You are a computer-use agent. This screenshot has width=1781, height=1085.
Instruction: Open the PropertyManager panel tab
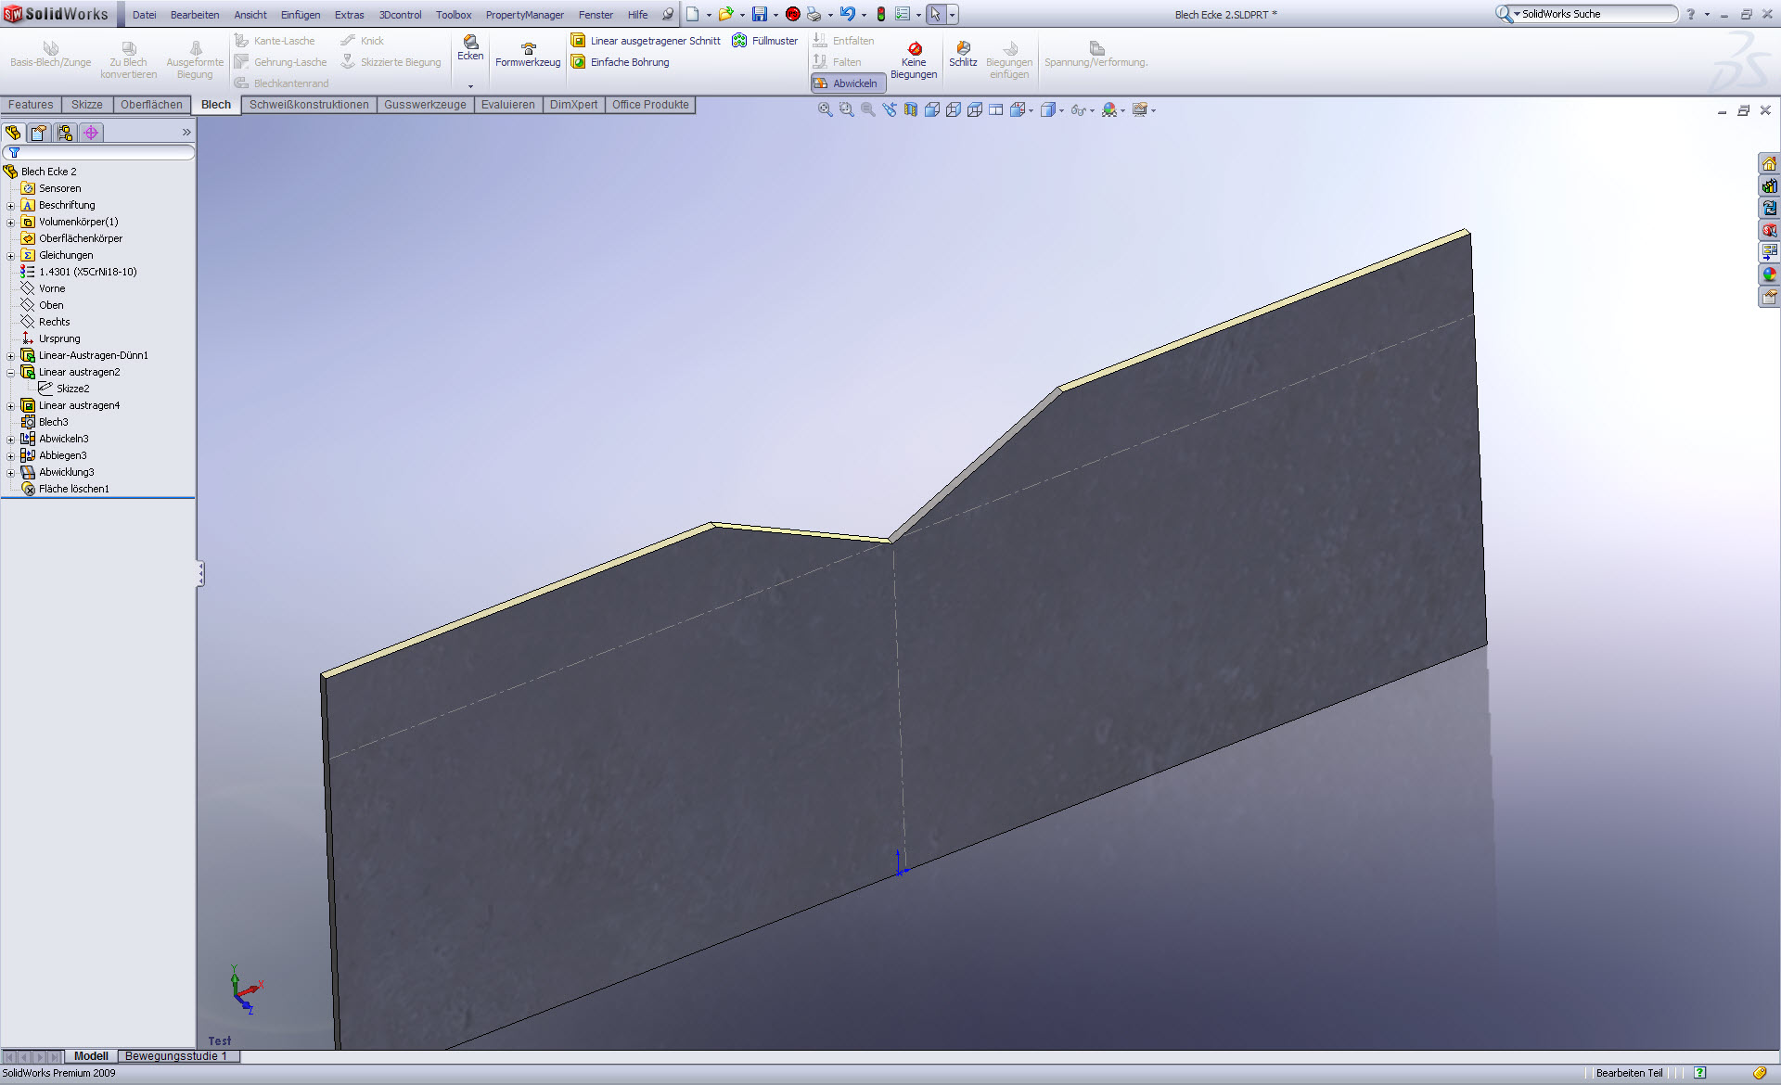39,133
